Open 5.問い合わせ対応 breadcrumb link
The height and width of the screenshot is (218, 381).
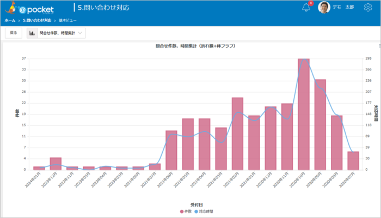point(37,21)
